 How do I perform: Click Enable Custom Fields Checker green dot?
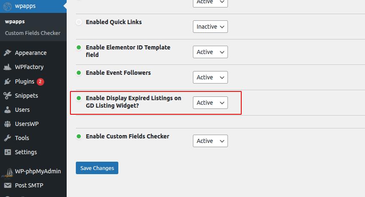79,136
